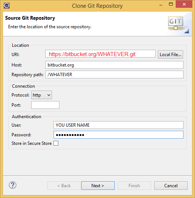Click the 'Host:' label
Viewport: 195px width, 198px height.
tap(17, 65)
